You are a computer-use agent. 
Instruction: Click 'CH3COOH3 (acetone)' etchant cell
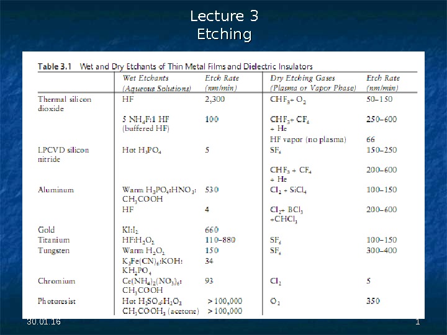tap(161, 311)
